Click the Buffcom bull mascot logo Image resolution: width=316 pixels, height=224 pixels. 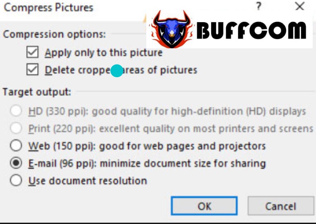171,29
